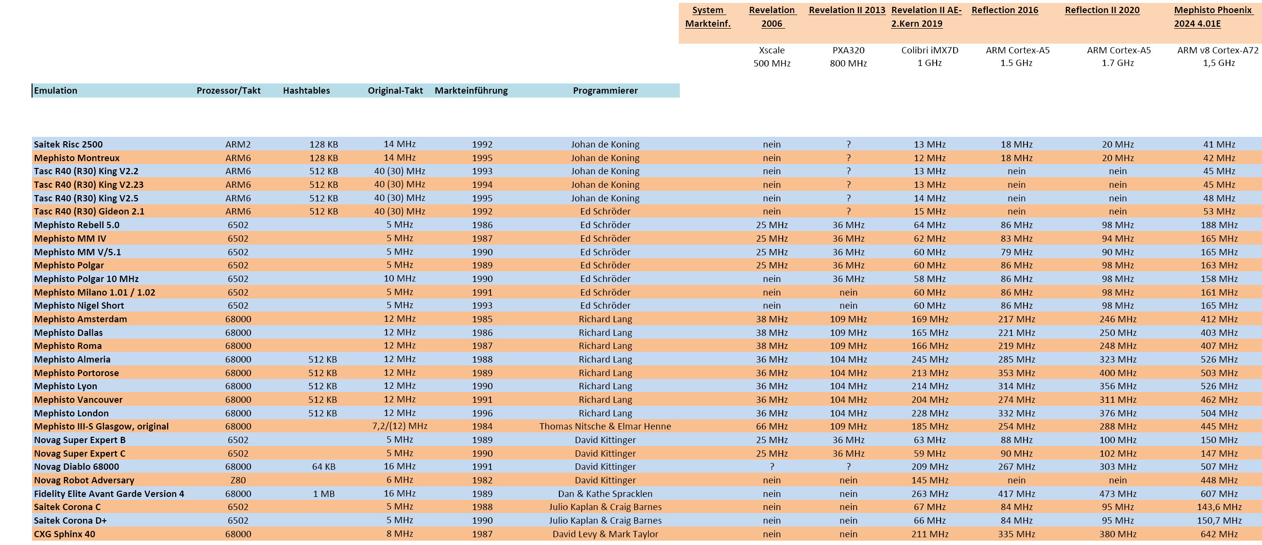Click the Mephisto MM V/5.1 cell

[77, 252]
